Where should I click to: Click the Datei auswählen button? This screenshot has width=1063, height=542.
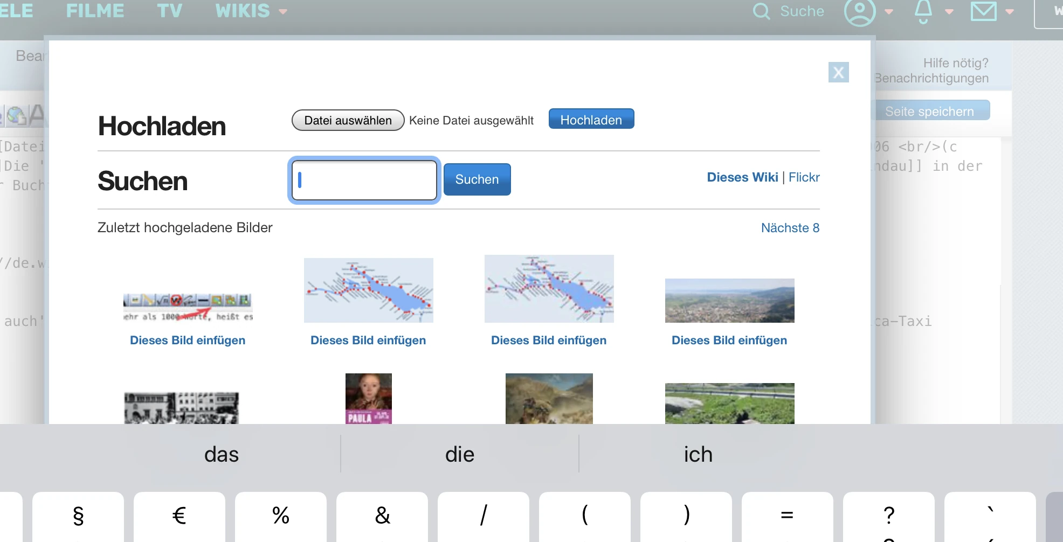pos(348,120)
